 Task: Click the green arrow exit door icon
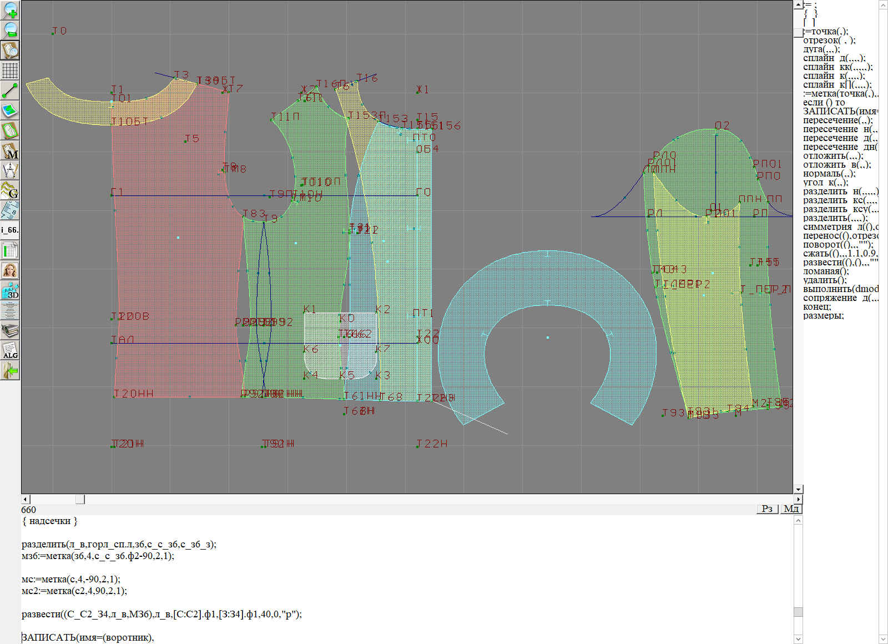pos(10,370)
